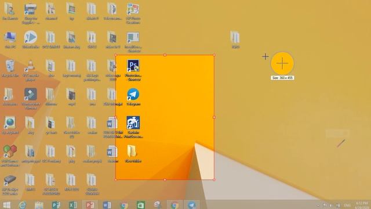Switch to Telegram on the taskbar
The width and height of the screenshot is (371, 209).
tap(192, 205)
